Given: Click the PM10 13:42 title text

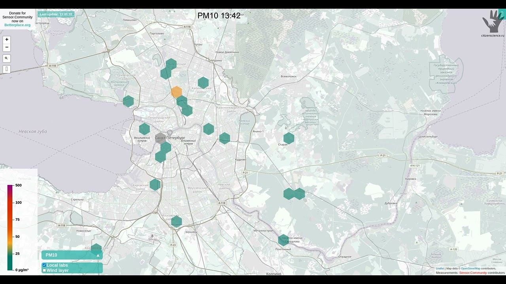Looking at the screenshot, I should pos(219,16).
